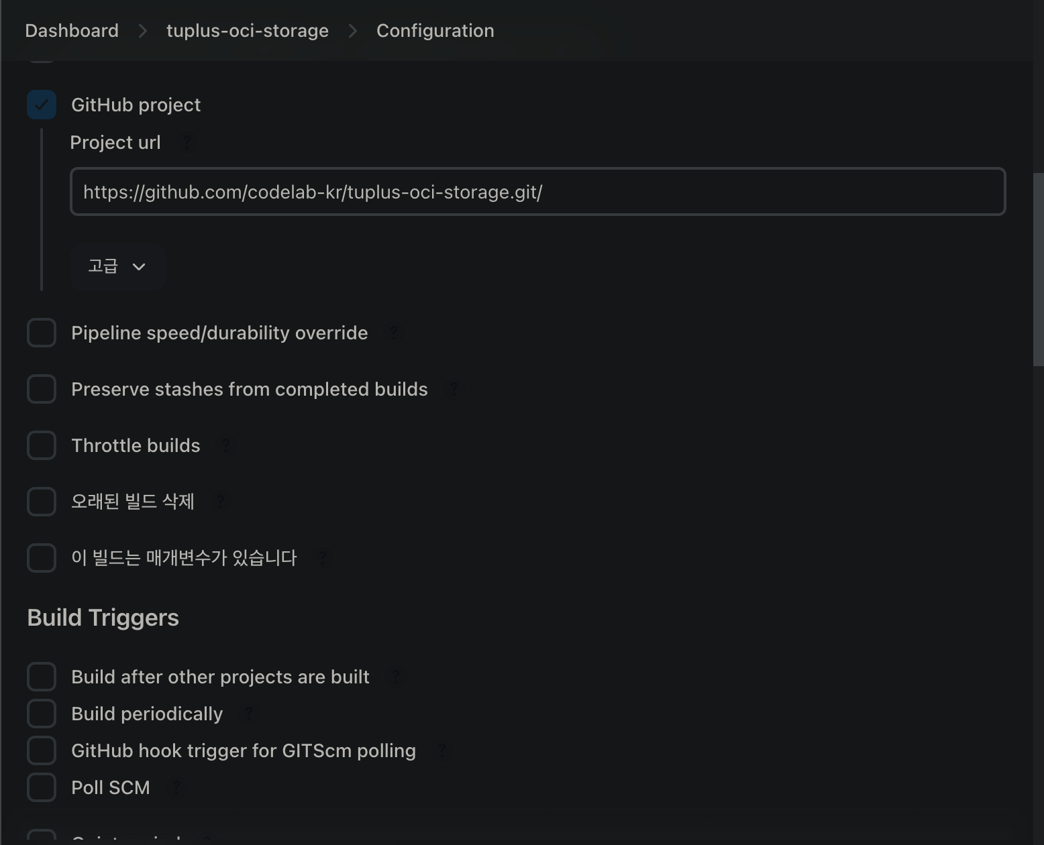Enable Build periodically checkbox

[x=42, y=714]
